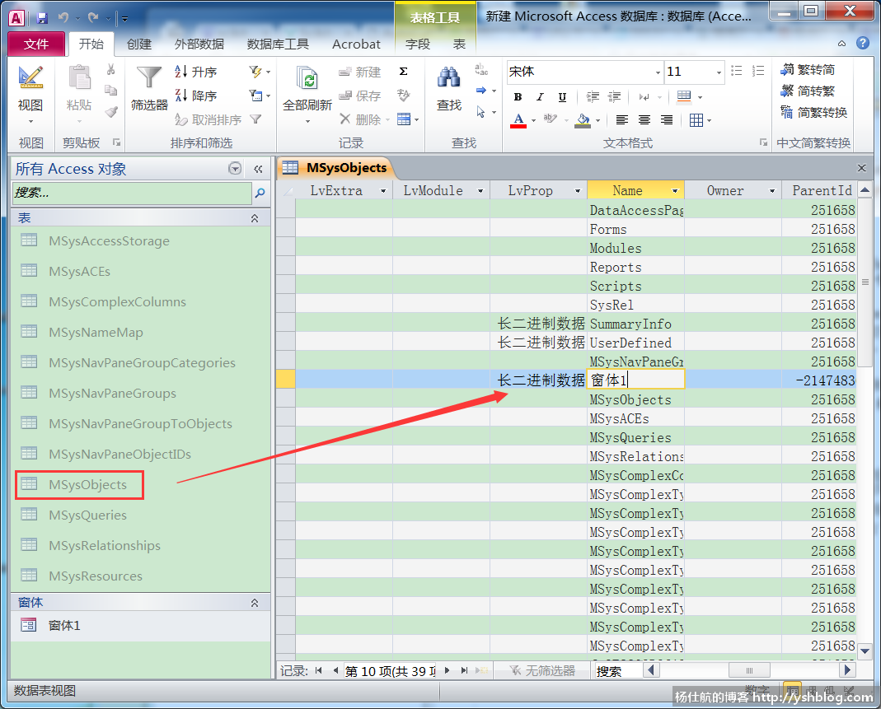Go to first record navigation button
Image resolution: width=881 pixels, height=709 pixels.
click(x=319, y=670)
